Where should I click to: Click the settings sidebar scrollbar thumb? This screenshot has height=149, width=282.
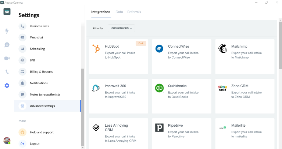(83, 107)
